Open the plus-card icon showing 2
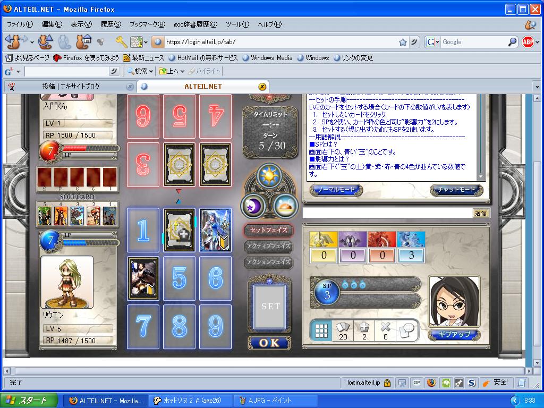 pos(364,330)
